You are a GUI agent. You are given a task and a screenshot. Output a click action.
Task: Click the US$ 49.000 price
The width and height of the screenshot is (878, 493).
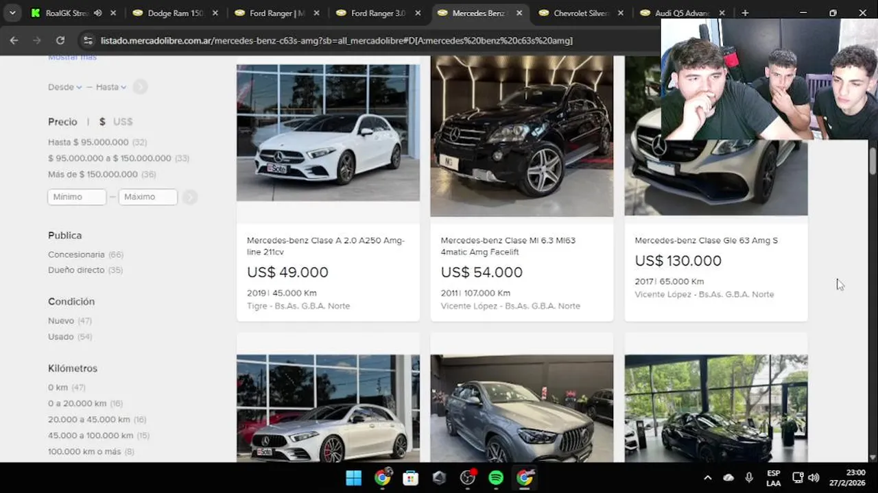287,273
